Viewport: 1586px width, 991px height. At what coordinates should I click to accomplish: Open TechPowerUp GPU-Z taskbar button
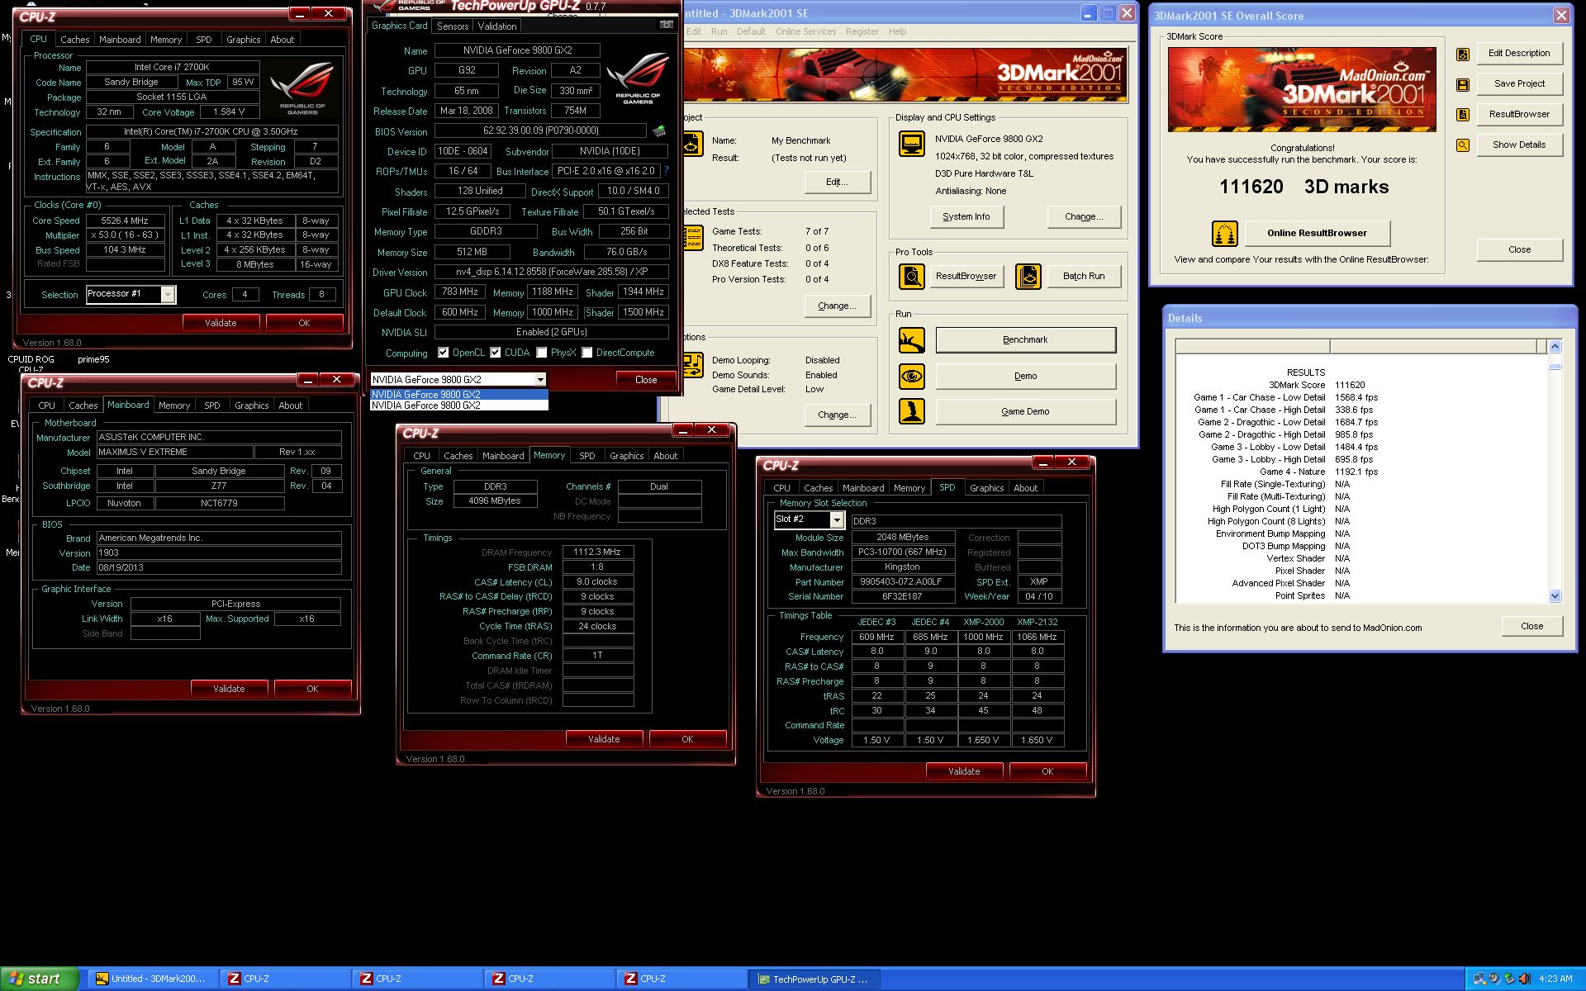814,979
